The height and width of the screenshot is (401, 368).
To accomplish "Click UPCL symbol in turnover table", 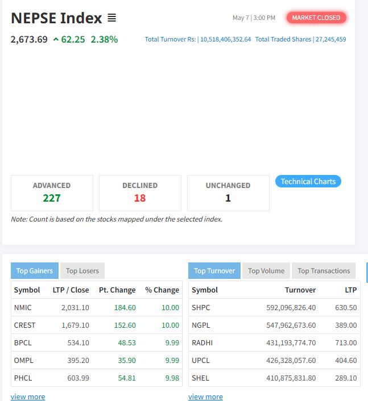I will [201, 360].
